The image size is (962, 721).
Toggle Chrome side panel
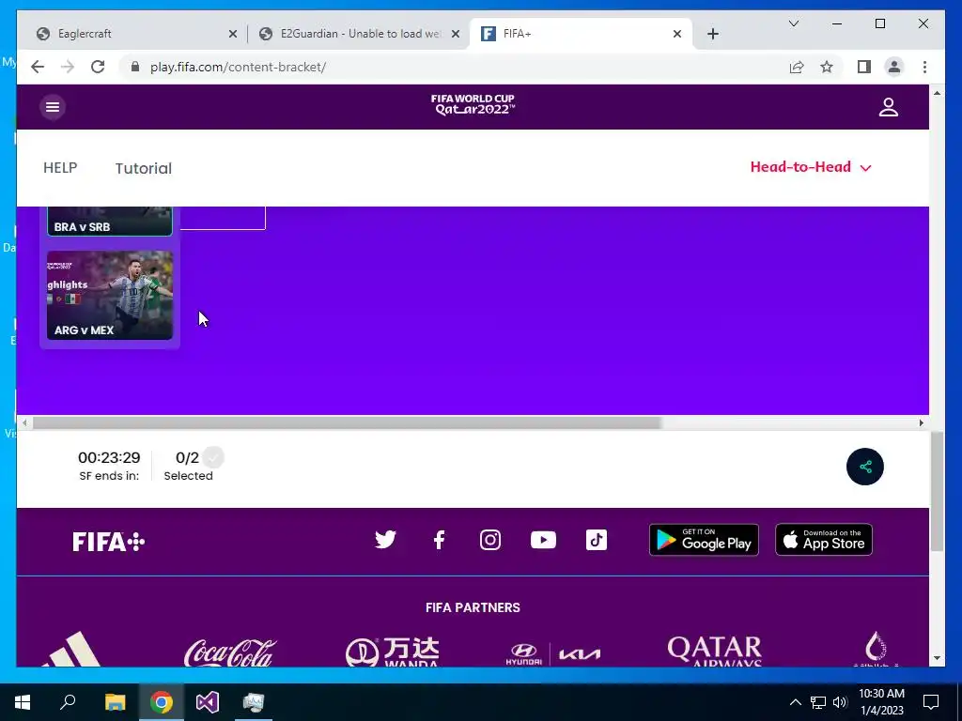click(864, 67)
